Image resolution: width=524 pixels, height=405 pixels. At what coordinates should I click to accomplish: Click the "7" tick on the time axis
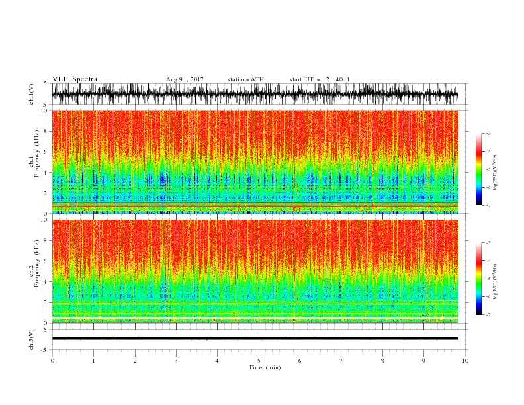341,361
